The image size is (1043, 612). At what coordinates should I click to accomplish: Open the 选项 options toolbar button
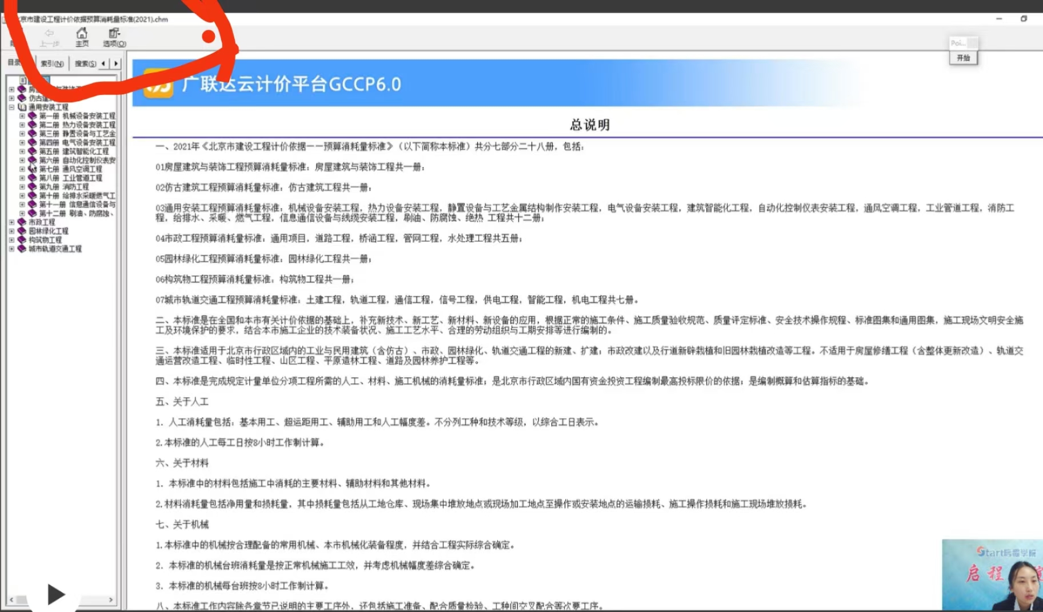tap(114, 37)
